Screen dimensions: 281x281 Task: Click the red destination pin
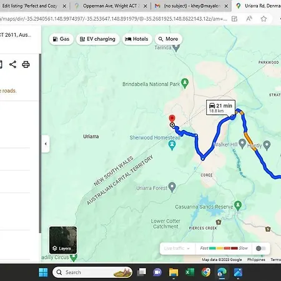pyautogui.click(x=172, y=119)
